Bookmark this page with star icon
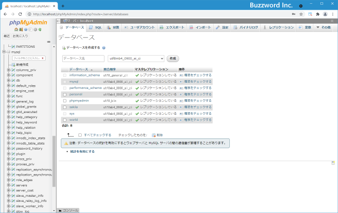The height and width of the screenshot is (213, 338). pos(301,14)
